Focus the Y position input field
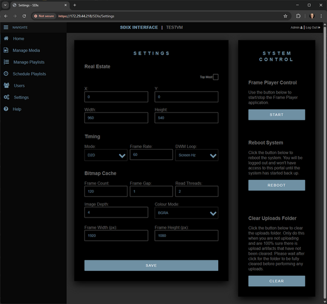Image resolution: width=327 pixels, height=304 pixels. 186,97
